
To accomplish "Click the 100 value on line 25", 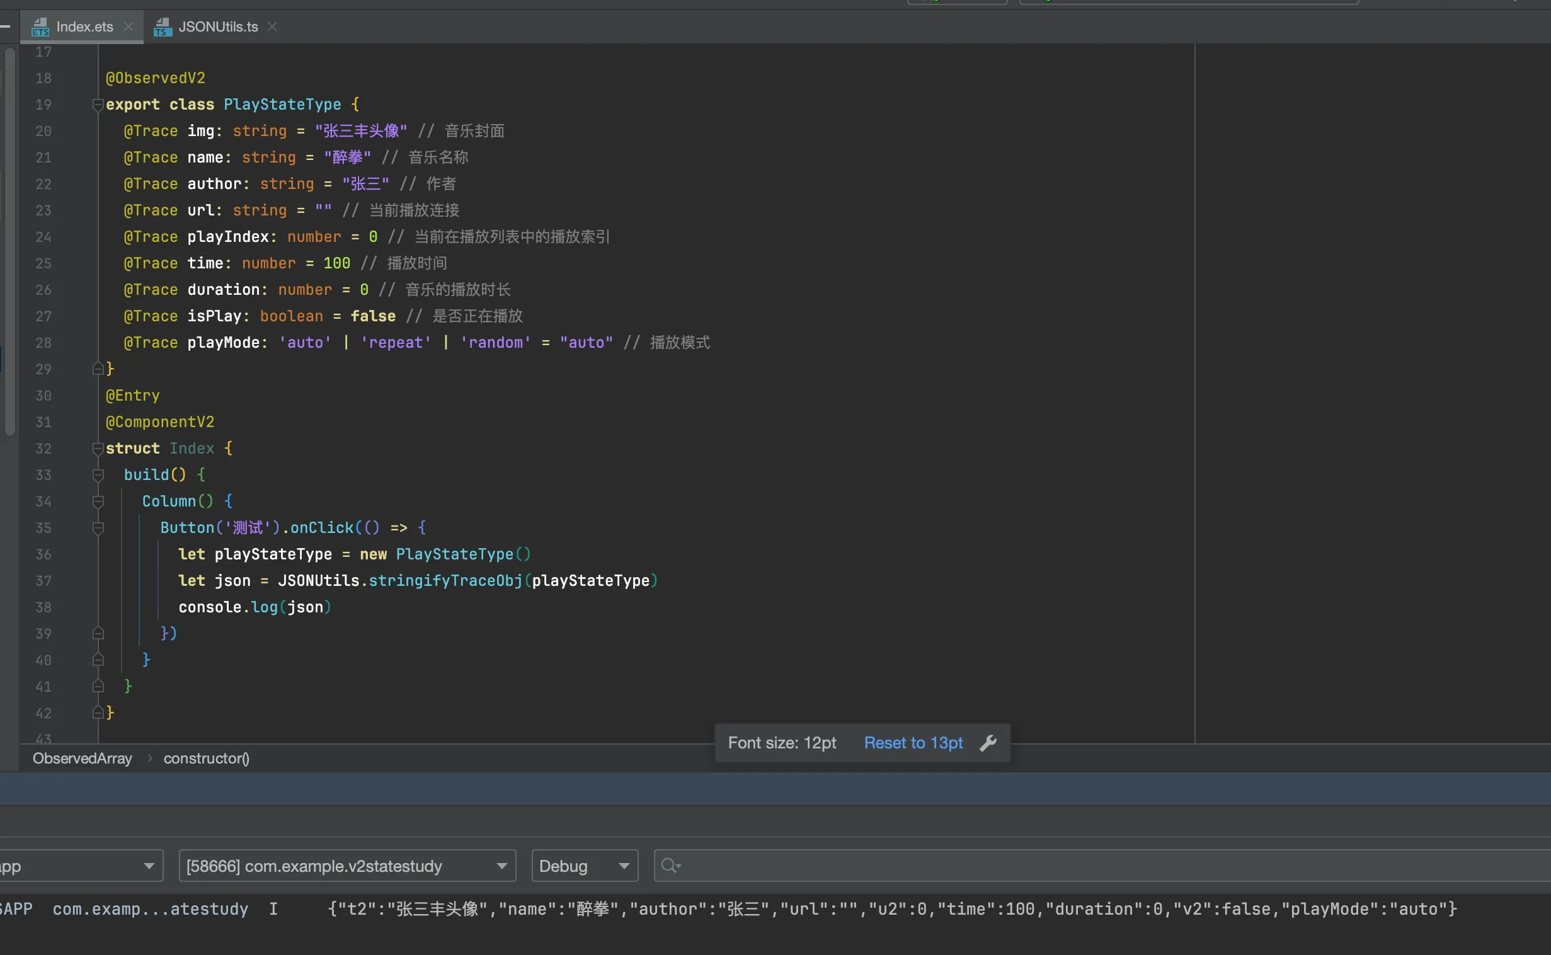I will coord(336,263).
